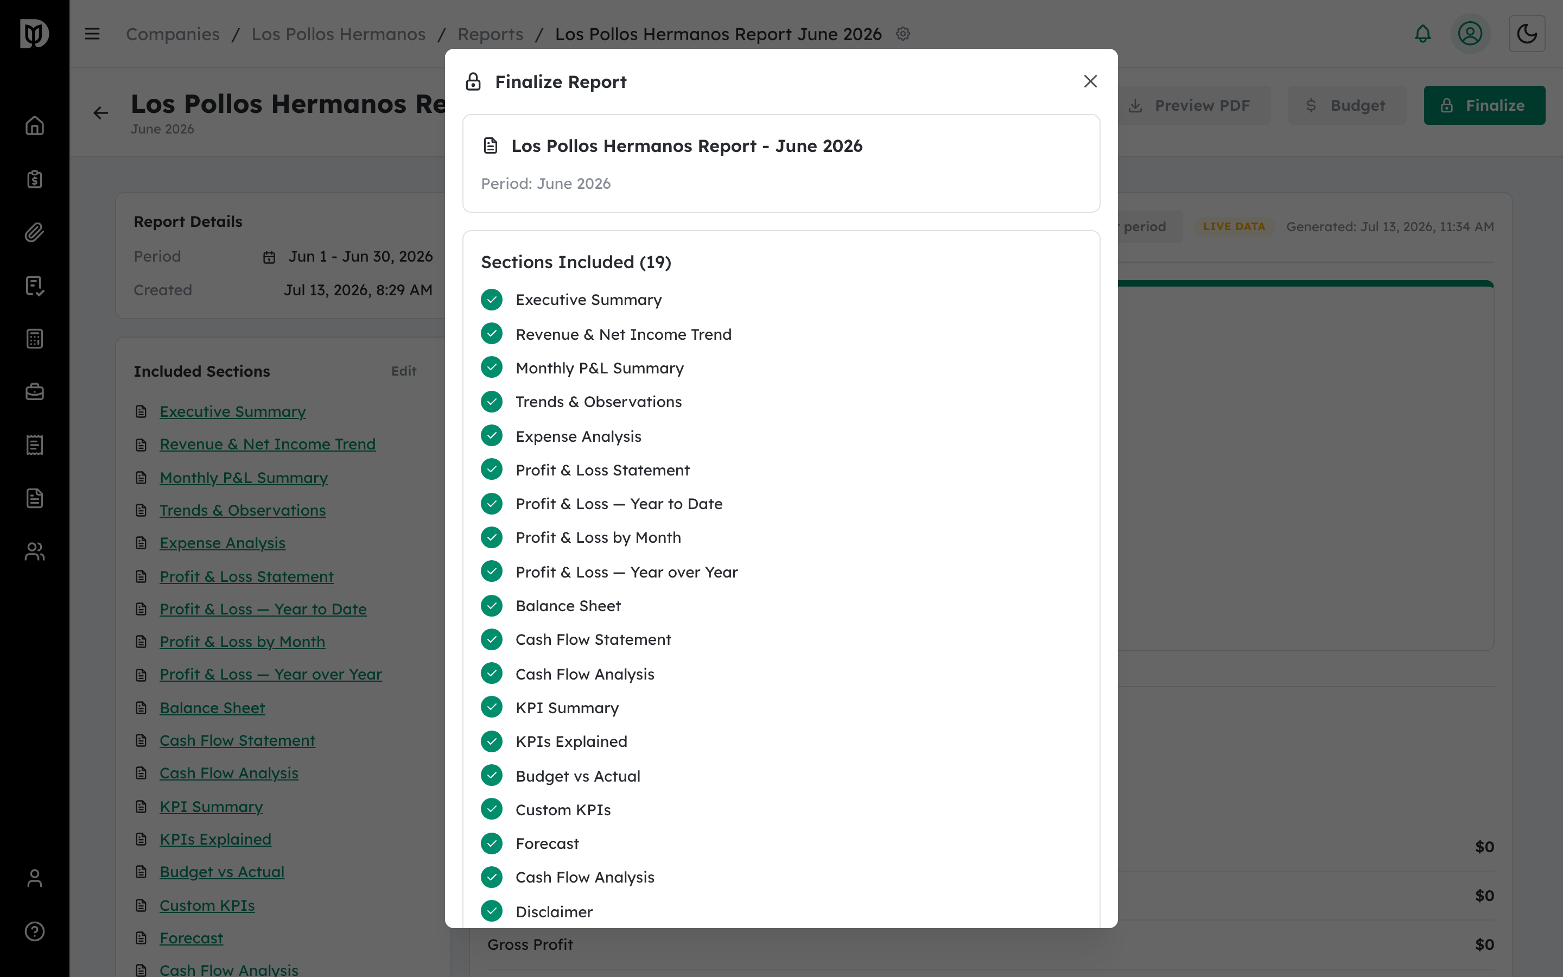Click 'Period: June 2026' text in dialog
This screenshot has width=1563, height=977.
tap(546, 183)
